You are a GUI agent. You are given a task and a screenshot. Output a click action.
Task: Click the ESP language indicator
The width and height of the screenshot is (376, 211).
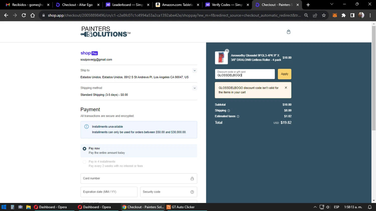click(x=336, y=207)
